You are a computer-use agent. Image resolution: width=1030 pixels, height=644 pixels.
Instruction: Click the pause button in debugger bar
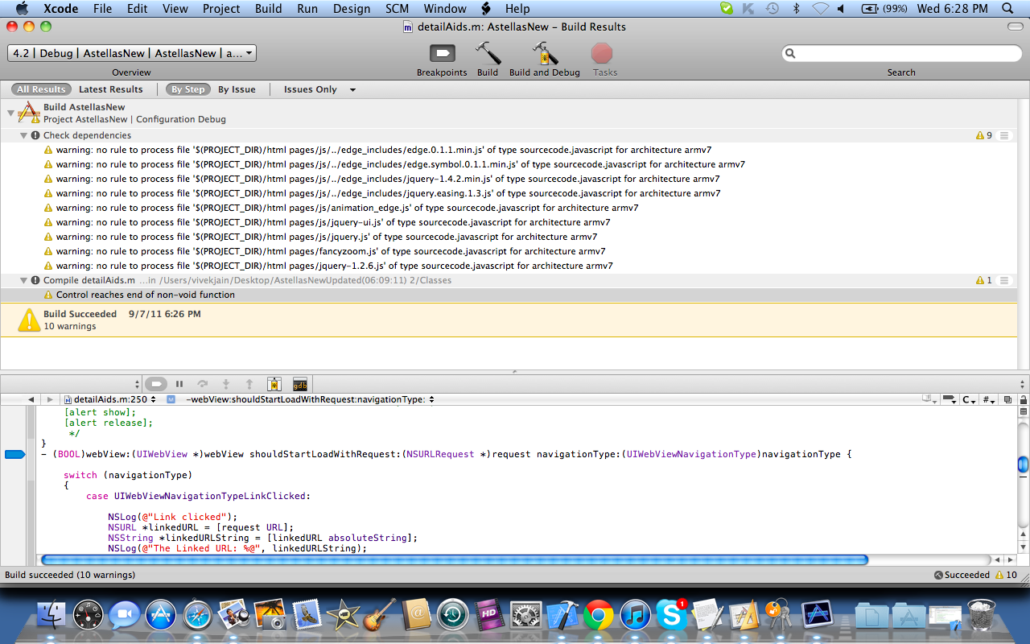click(179, 384)
